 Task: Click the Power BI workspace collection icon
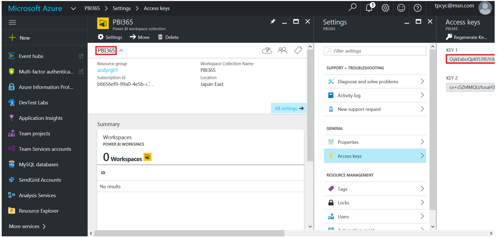103,24
